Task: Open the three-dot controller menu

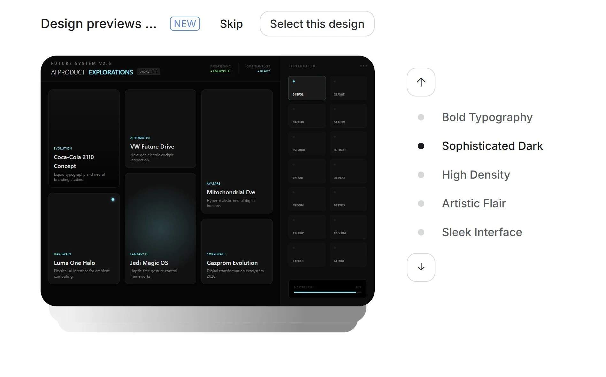Action: point(363,66)
